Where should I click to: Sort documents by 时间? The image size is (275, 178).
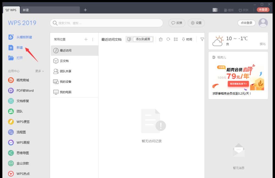coord(187,39)
